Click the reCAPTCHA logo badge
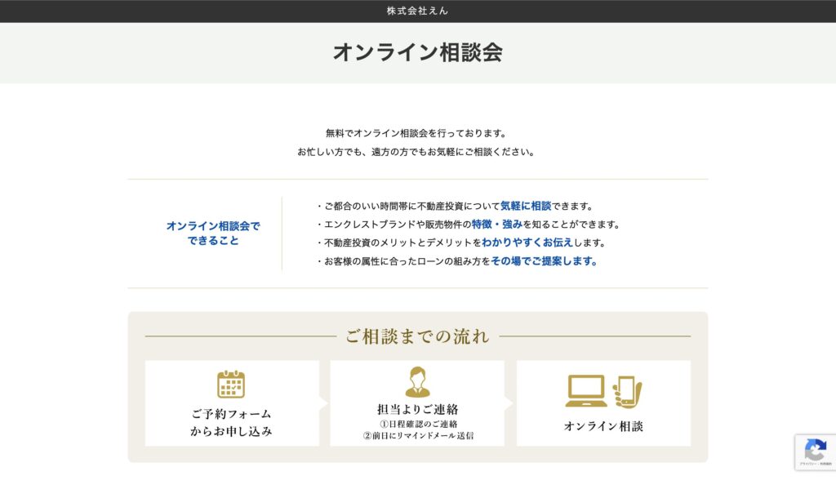This screenshot has width=836, height=485. click(815, 449)
